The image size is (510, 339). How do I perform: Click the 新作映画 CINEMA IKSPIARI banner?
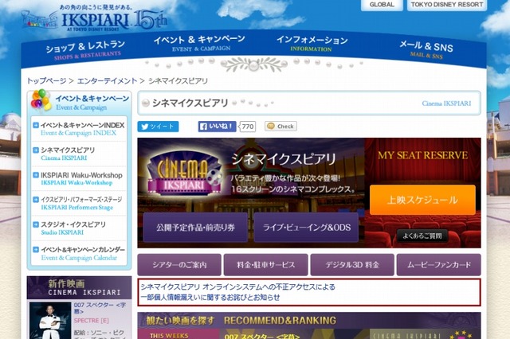click(x=79, y=288)
